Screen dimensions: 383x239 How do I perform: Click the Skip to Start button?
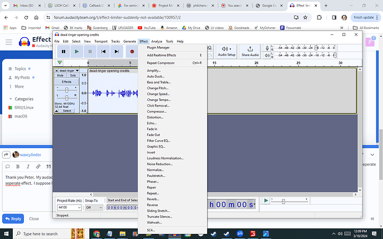coord(103,52)
